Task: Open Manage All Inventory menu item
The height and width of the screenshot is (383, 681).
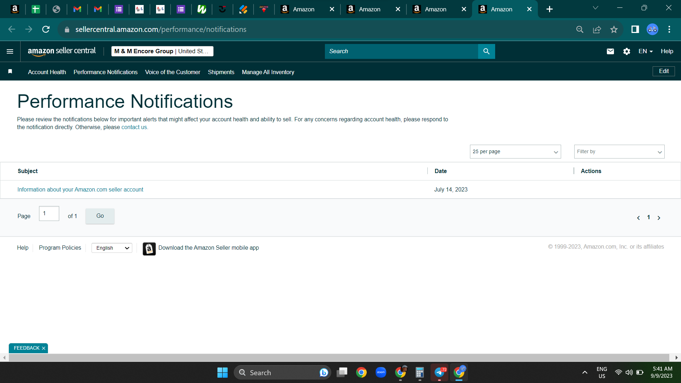Action: 268,72
